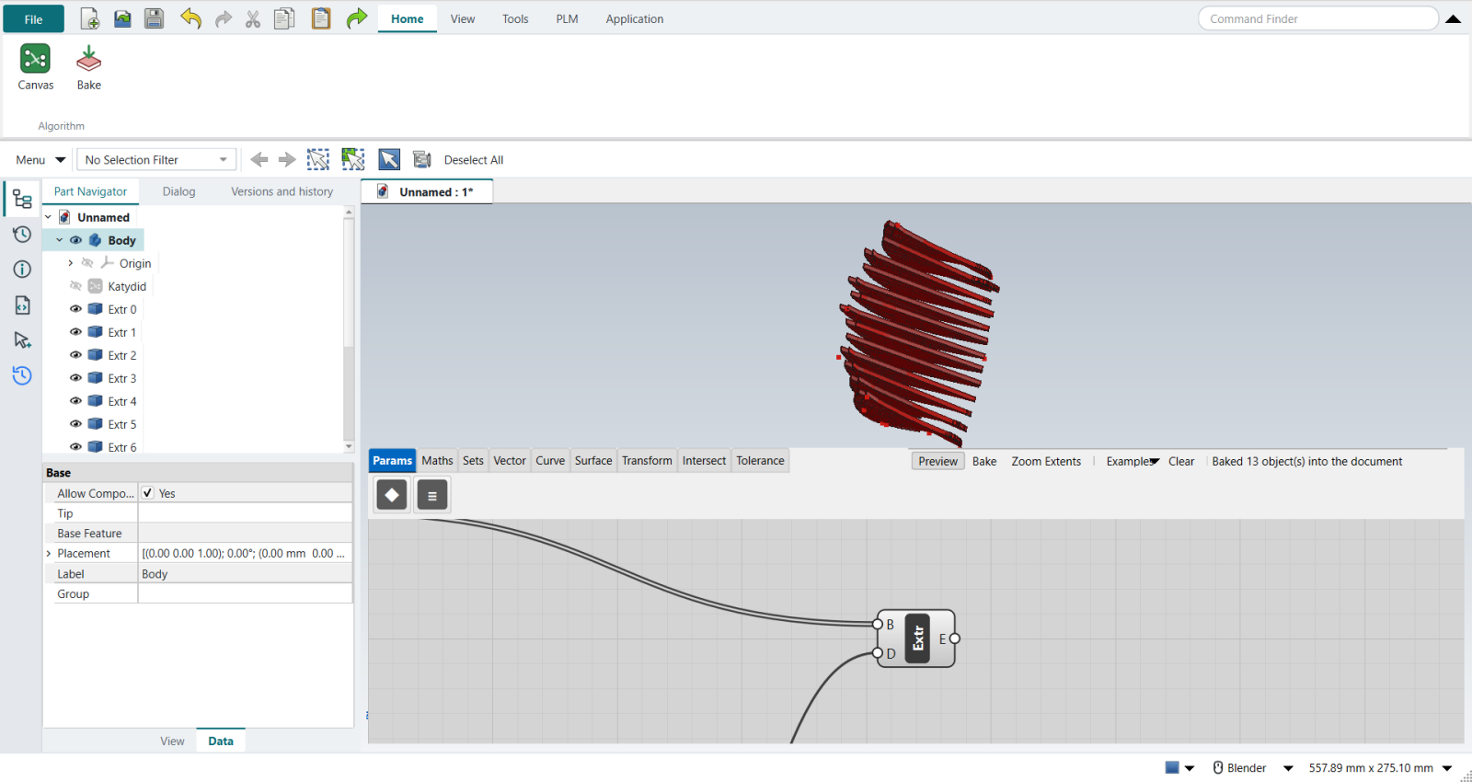Toggle visibility of Body
The image size is (1472, 782).
75,240
